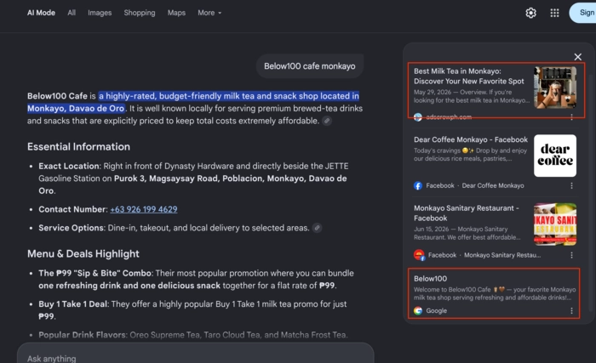The image size is (596, 363).
Task: Open more options for adscrowph.com source
Action: tap(571, 117)
